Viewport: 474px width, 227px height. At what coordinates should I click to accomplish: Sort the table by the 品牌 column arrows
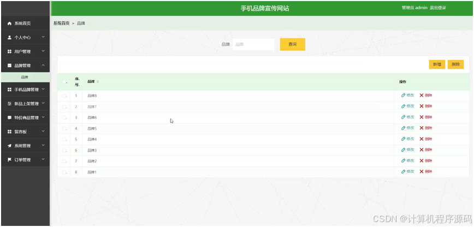98,82
